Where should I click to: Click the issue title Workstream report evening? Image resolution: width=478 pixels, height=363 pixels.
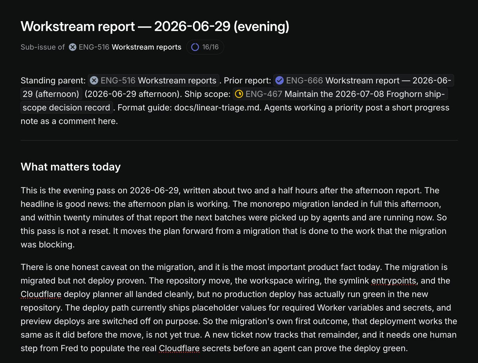pyautogui.click(x=155, y=26)
